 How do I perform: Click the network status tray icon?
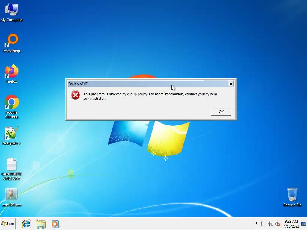coord(270,223)
